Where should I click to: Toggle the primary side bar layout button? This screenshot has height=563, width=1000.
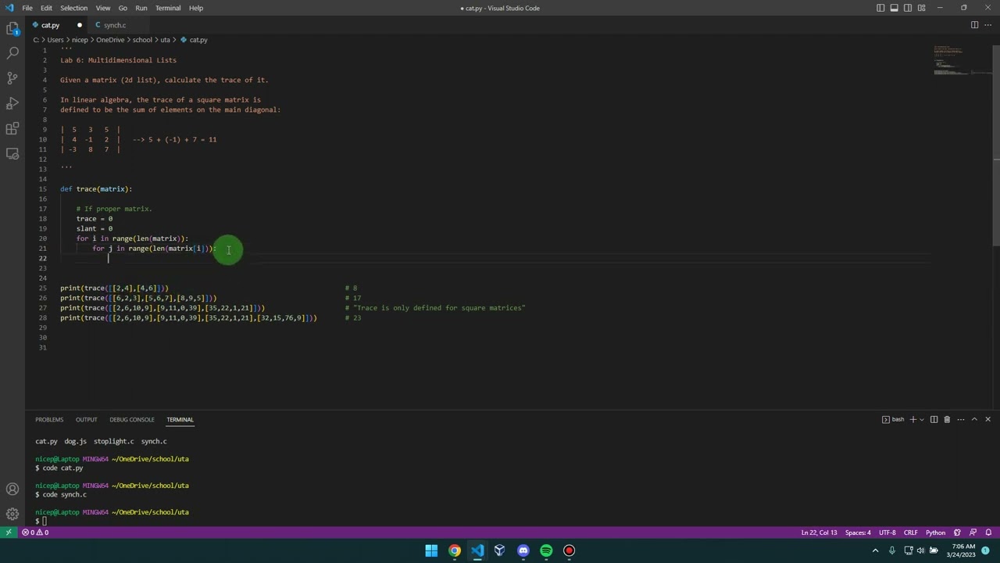[x=880, y=8]
